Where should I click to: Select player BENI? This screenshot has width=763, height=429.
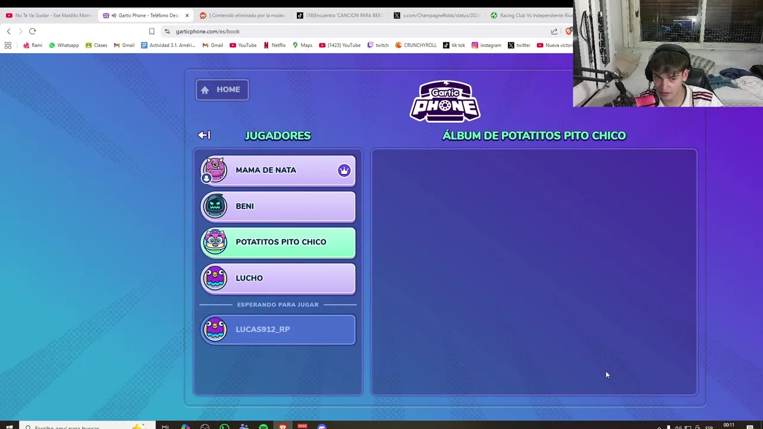(278, 206)
